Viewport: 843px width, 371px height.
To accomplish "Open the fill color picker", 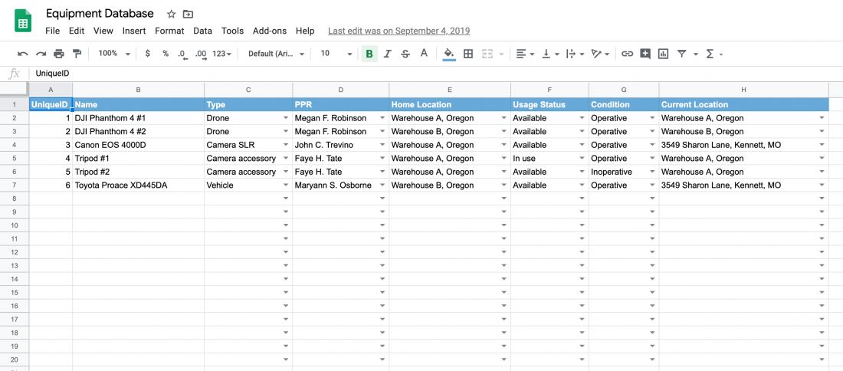I will 449,54.
